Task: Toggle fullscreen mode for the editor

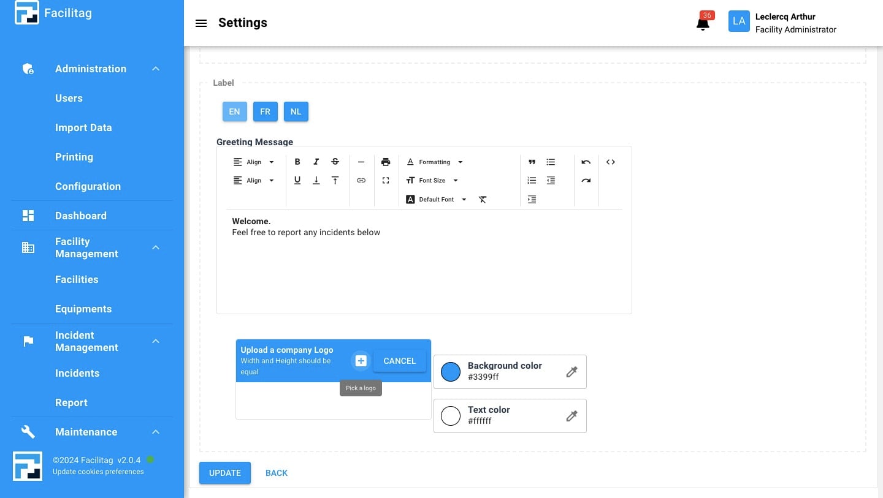Action: point(386,180)
